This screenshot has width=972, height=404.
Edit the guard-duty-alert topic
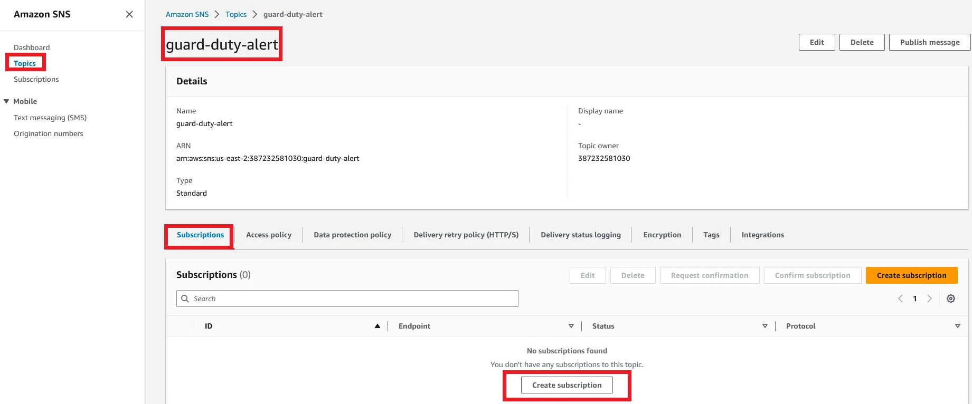pyautogui.click(x=816, y=42)
